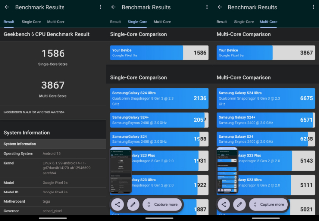The width and height of the screenshot is (319, 221).
Task: Tap the 1586 Single-Core Score number
Action: (53, 54)
